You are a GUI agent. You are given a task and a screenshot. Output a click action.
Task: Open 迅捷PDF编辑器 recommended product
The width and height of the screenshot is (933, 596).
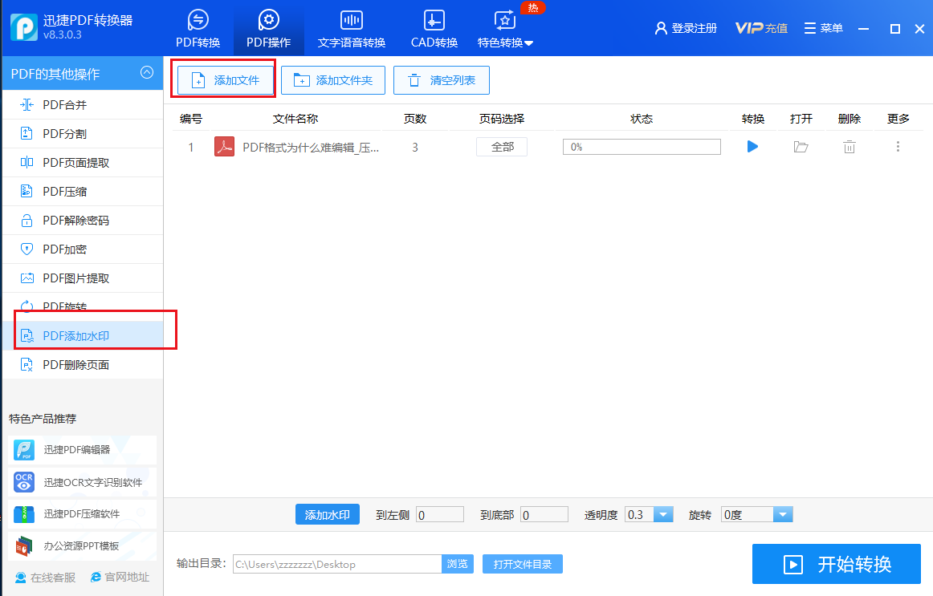82,450
